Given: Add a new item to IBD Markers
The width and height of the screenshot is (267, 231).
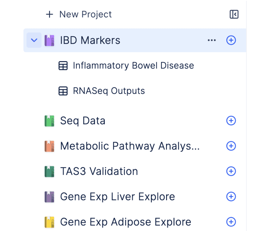Looking at the screenshot, I should coord(231,40).
